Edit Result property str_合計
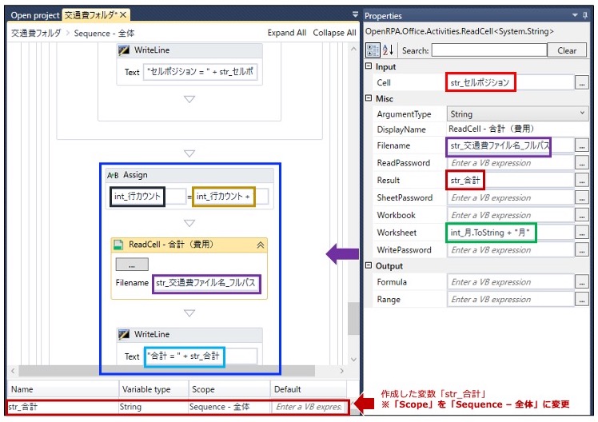598x422 pixels. click(510, 181)
